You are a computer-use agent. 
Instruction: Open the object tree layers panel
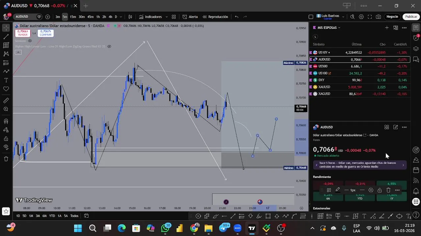click(x=416, y=49)
